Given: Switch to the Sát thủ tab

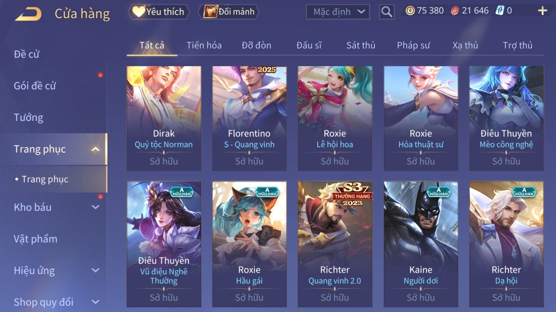Looking at the screenshot, I should click(x=361, y=45).
